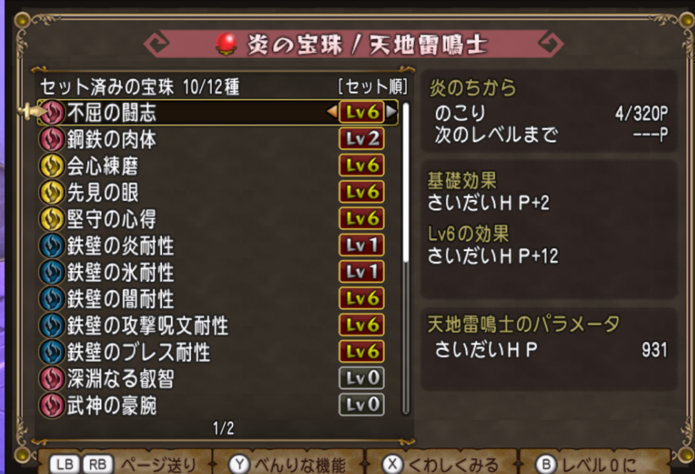The height and width of the screenshot is (474, 695).
Task: Open the セット順 sort order selector
Action: 373,86
